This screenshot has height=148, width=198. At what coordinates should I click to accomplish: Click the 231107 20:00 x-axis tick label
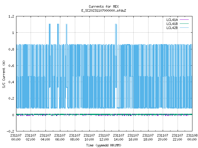tap(163, 138)
